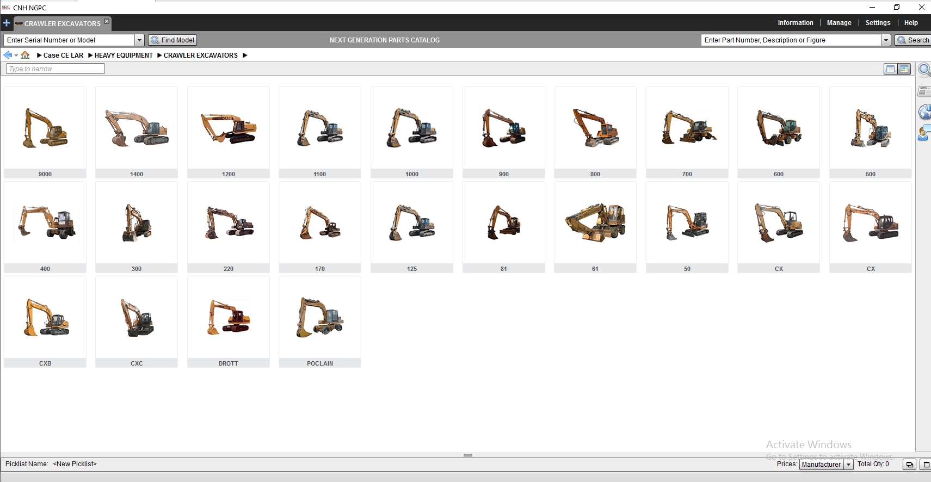Open the back history dropdown arrow

16,55
